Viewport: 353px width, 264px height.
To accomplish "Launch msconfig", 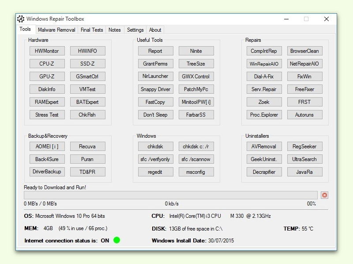I will pyautogui.click(x=196, y=172).
